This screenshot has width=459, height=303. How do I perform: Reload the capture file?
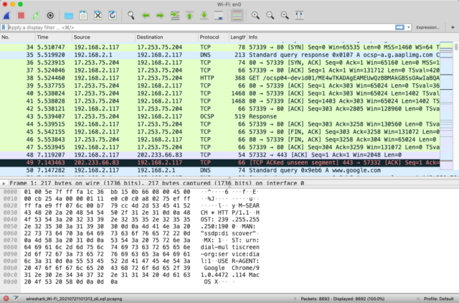click(113, 15)
